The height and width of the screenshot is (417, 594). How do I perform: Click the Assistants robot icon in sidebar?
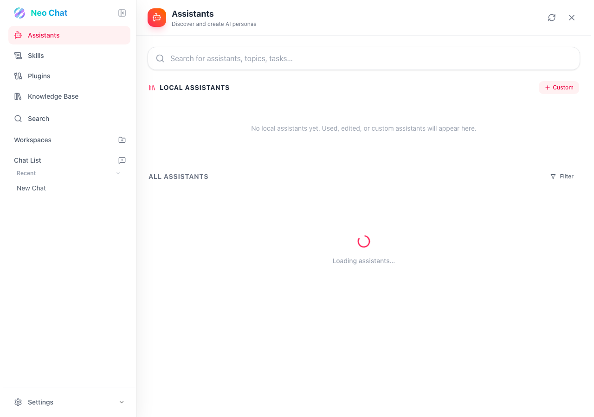[x=18, y=35]
